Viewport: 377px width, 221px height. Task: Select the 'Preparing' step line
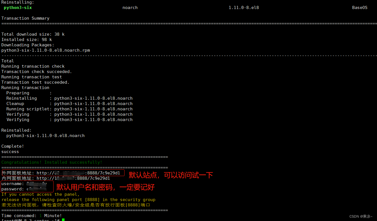point(29,93)
